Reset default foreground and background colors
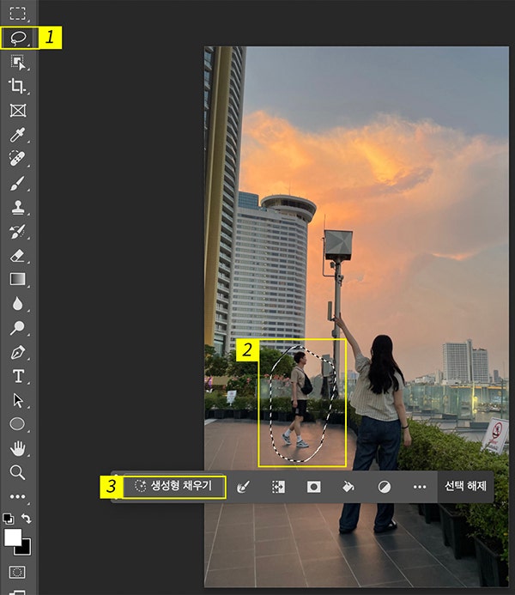The height and width of the screenshot is (595, 515). (8, 519)
